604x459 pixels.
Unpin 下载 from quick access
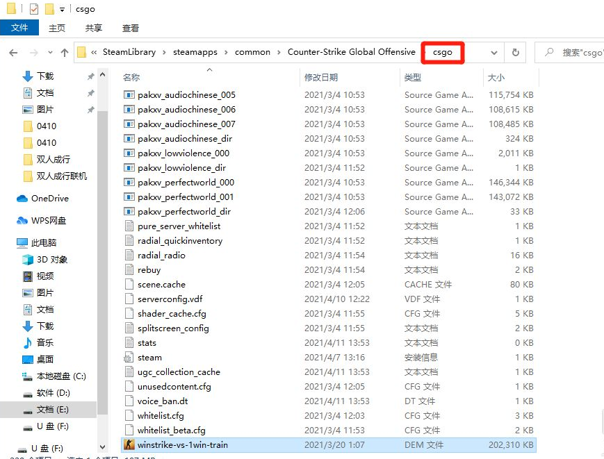[x=90, y=76]
